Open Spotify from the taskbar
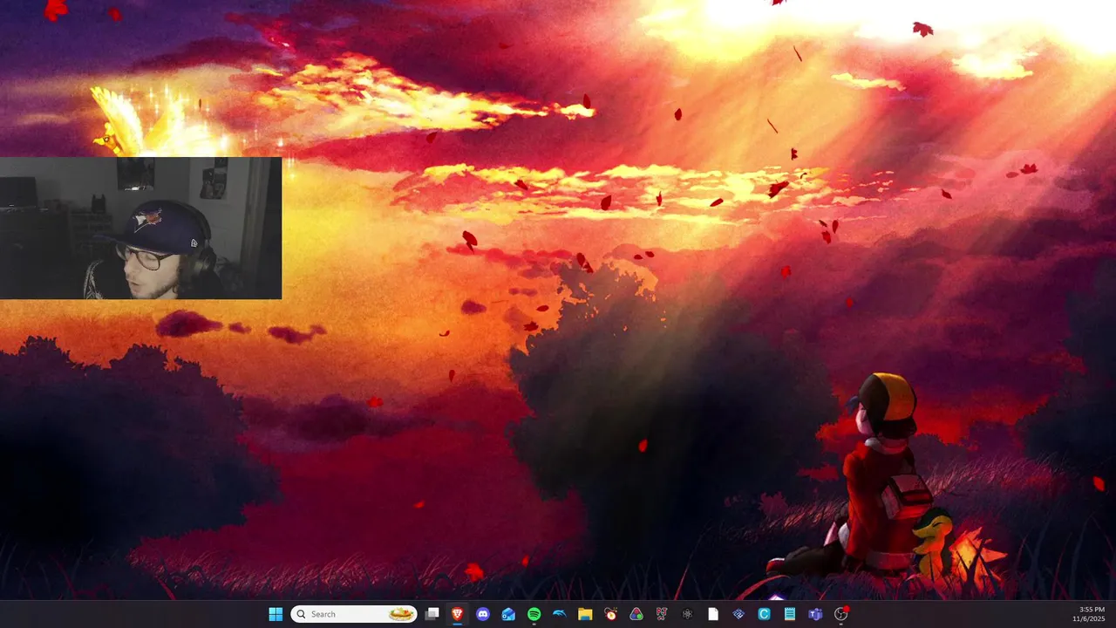Viewport: 1116px width, 628px height. click(534, 614)
